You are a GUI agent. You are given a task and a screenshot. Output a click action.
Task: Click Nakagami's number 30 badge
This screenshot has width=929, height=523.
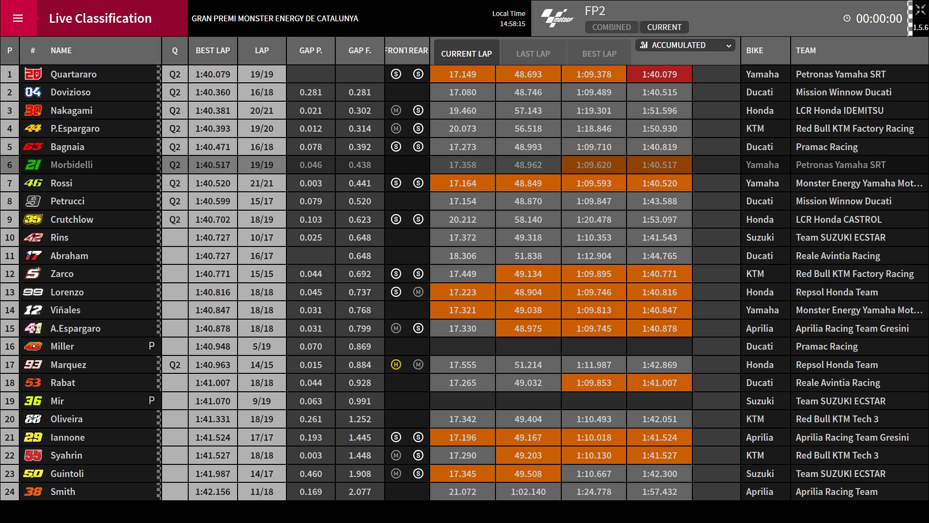coord(33,110)
